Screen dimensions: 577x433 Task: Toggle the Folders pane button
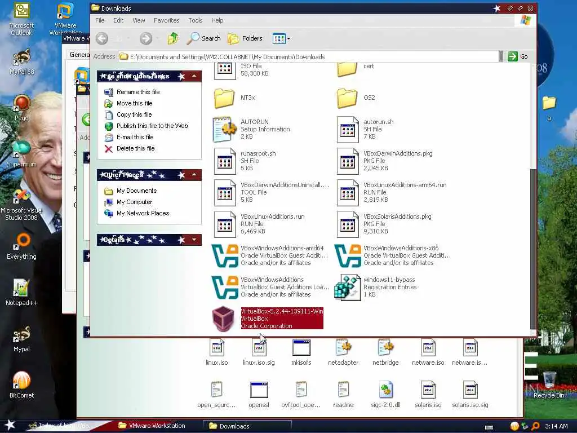245,38
